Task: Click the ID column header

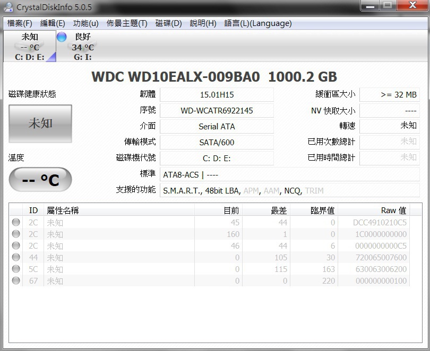Action: pos(33,210)
